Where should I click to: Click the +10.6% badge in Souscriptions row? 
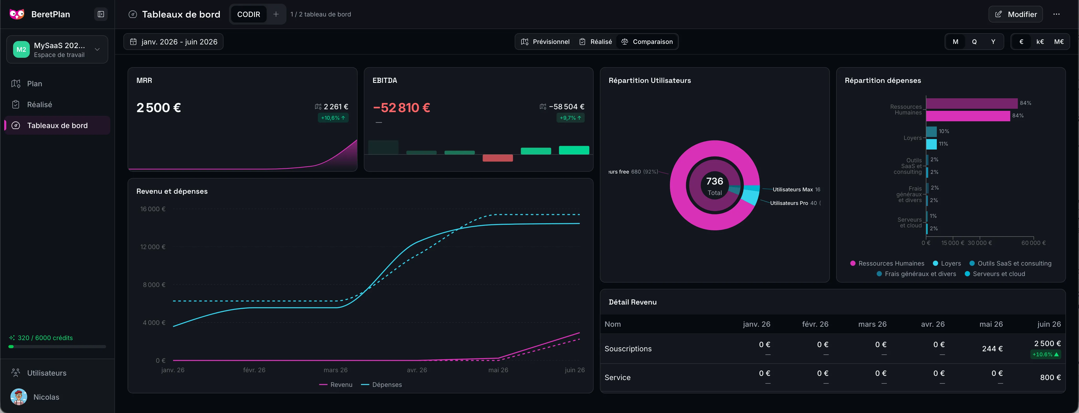coord(1046,354)
